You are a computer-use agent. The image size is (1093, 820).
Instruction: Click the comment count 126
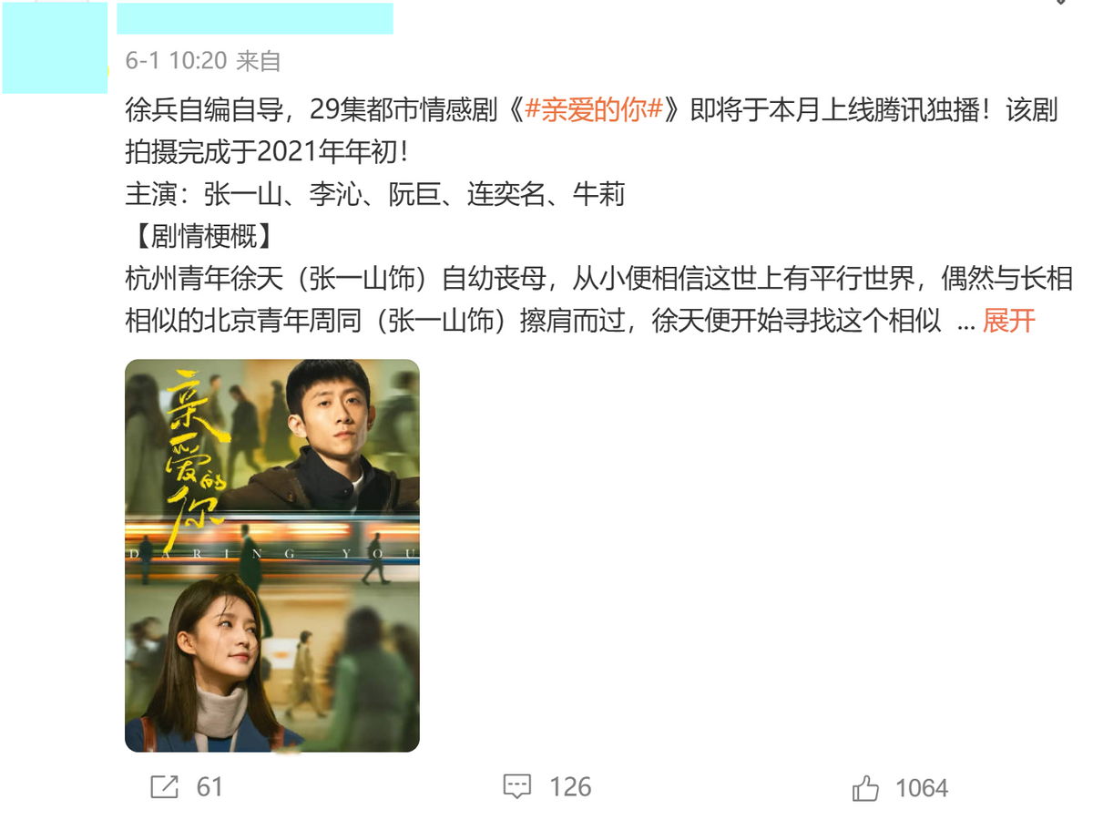[x=570, y=787]
